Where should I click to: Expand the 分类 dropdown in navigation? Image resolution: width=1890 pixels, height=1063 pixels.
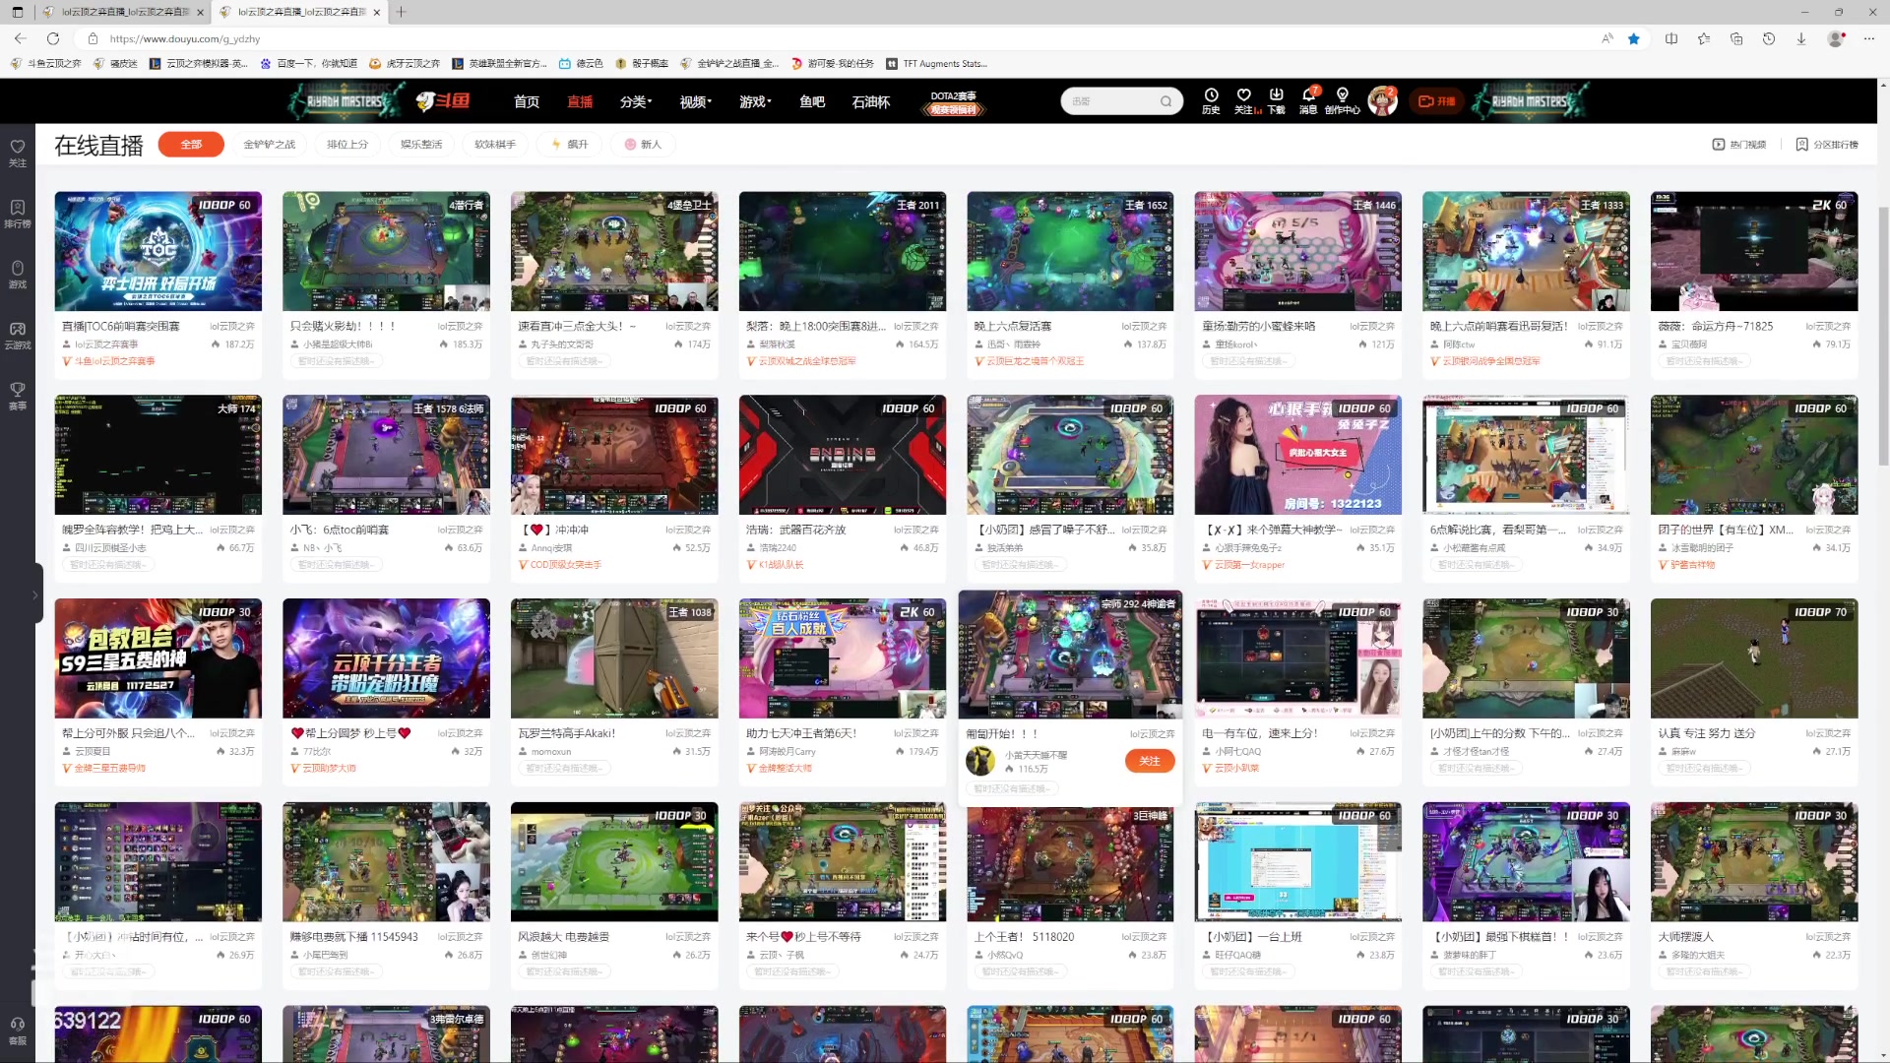[636, 101]
